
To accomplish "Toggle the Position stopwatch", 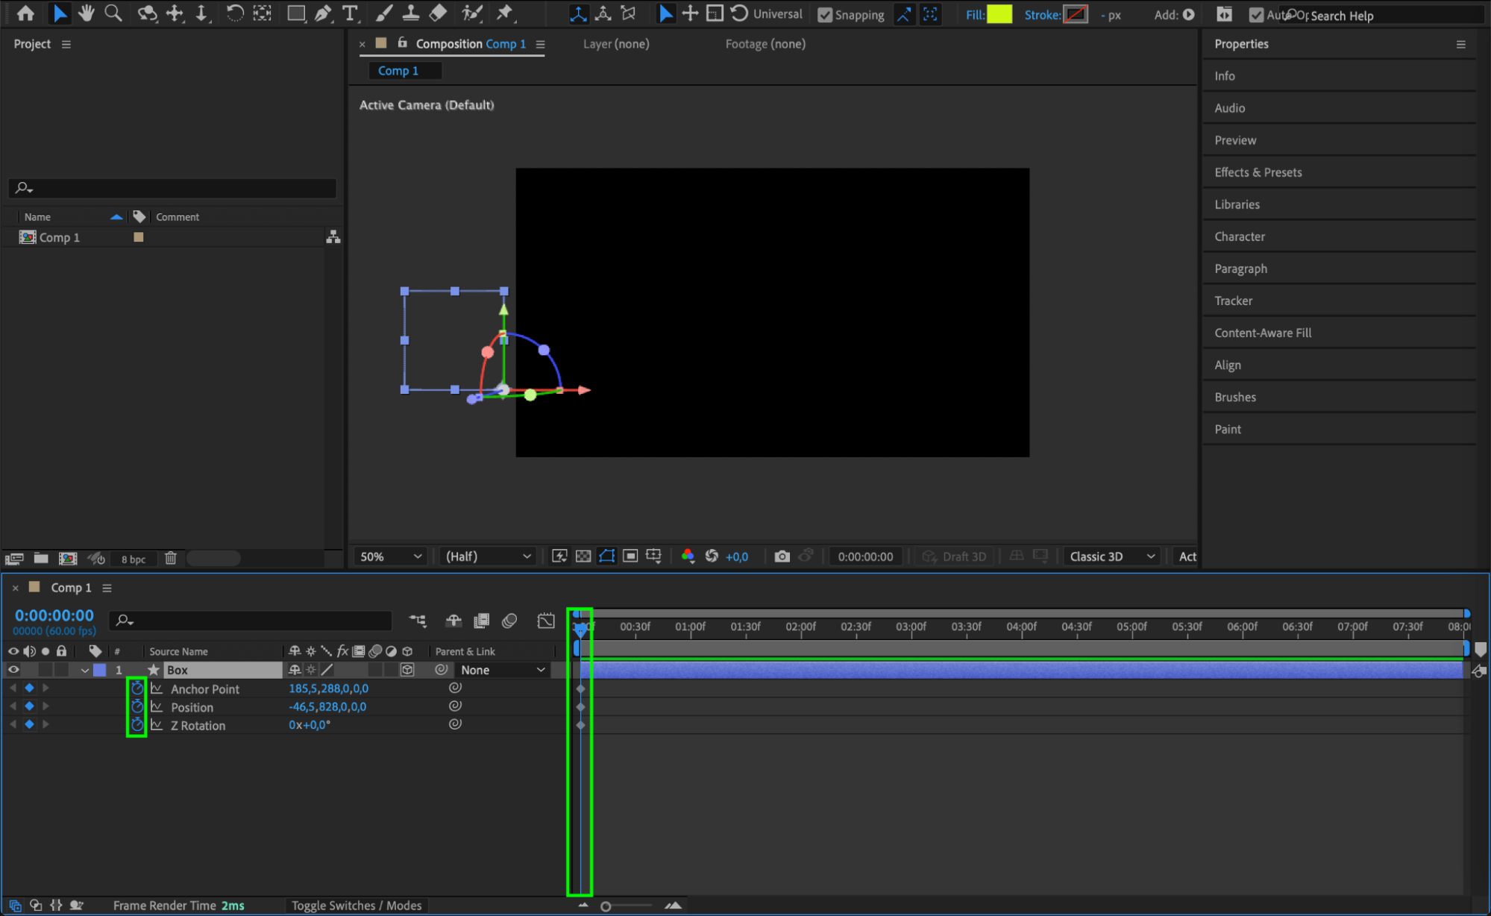I will click(x=137, y=706).
